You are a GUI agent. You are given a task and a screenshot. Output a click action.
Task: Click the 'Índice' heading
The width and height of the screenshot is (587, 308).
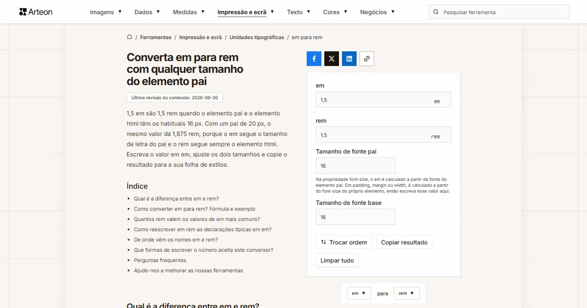(x=137, y=186)
